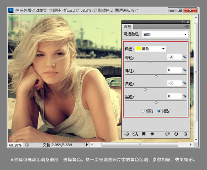This screenshot has width=207, height=170.
Task: Click the view previous state icon
Action: click(x=169, y=134)
